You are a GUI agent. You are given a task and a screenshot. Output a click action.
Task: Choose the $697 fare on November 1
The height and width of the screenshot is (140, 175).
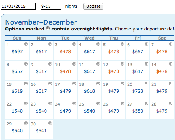(17, 52)
